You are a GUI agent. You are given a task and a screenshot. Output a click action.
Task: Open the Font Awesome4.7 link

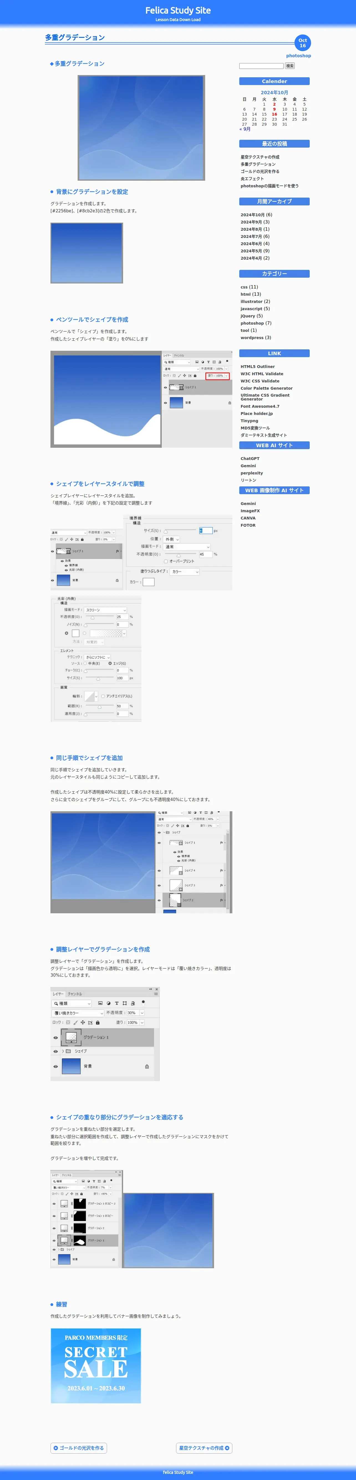click(x=260, y=406)
